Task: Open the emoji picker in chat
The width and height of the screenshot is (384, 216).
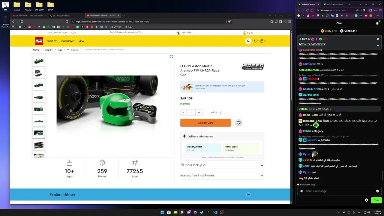Action: [377, 191]
